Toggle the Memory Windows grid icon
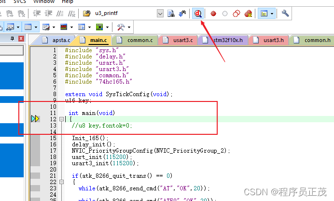This screenshot has width=334, height=201. click(x=28, y=27)
